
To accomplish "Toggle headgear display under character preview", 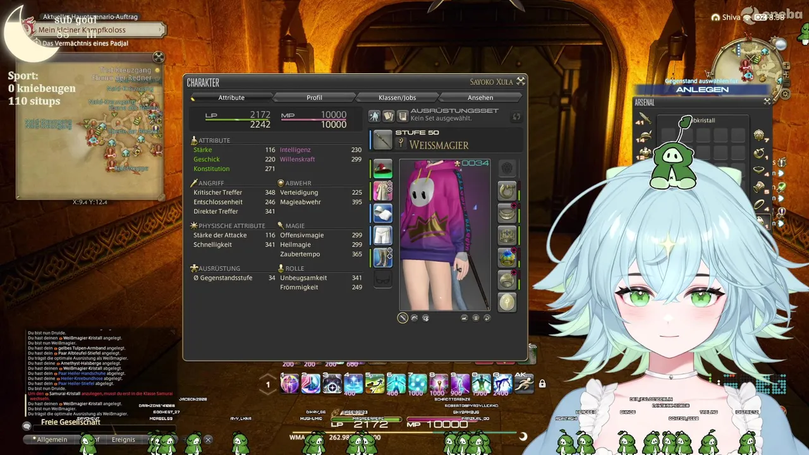I will (415, 318).
